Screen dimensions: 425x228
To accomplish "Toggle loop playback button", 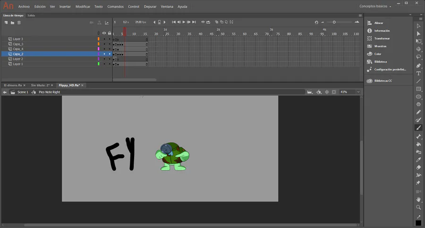I will pos(208,22).
